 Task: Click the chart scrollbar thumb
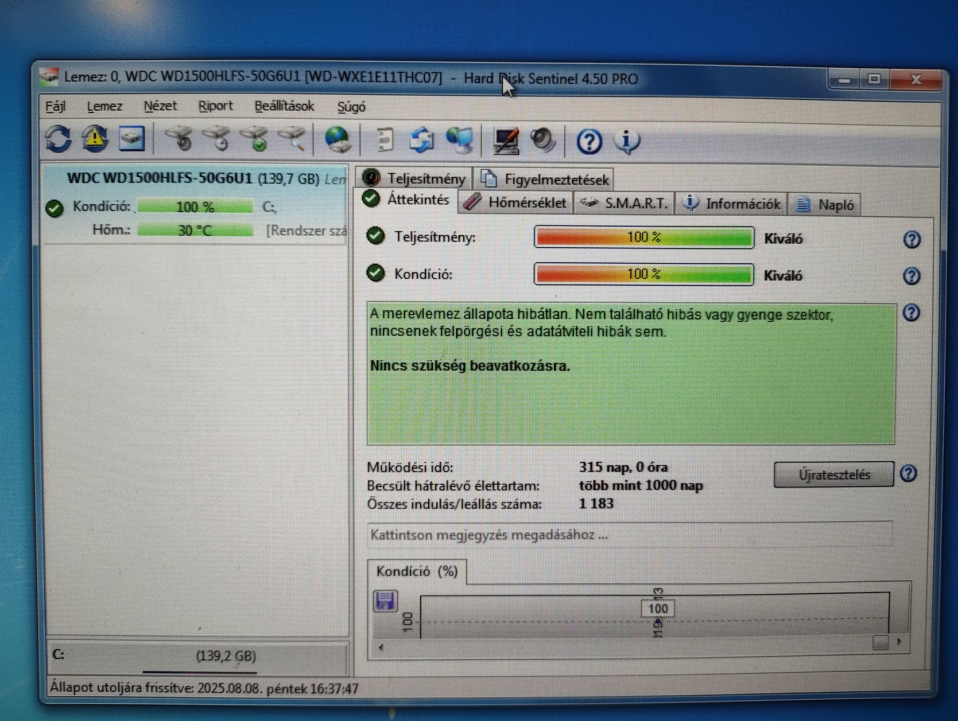(x=880, y=642)
